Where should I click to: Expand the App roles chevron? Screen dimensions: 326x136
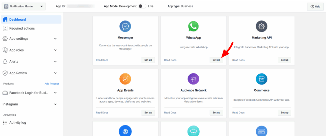[x=55, y=50]
